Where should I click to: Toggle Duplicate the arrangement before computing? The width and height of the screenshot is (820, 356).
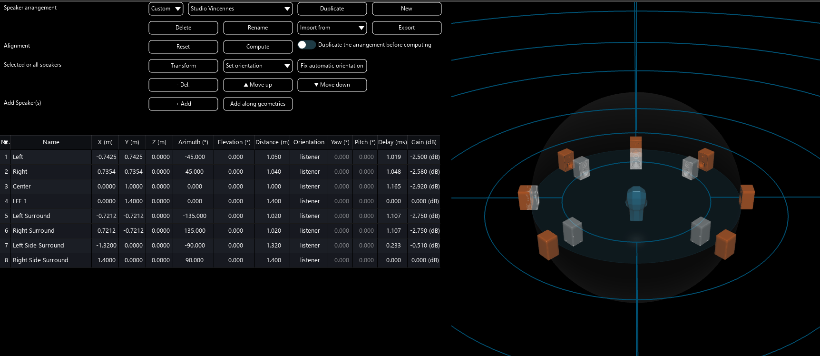coord(306,45)
